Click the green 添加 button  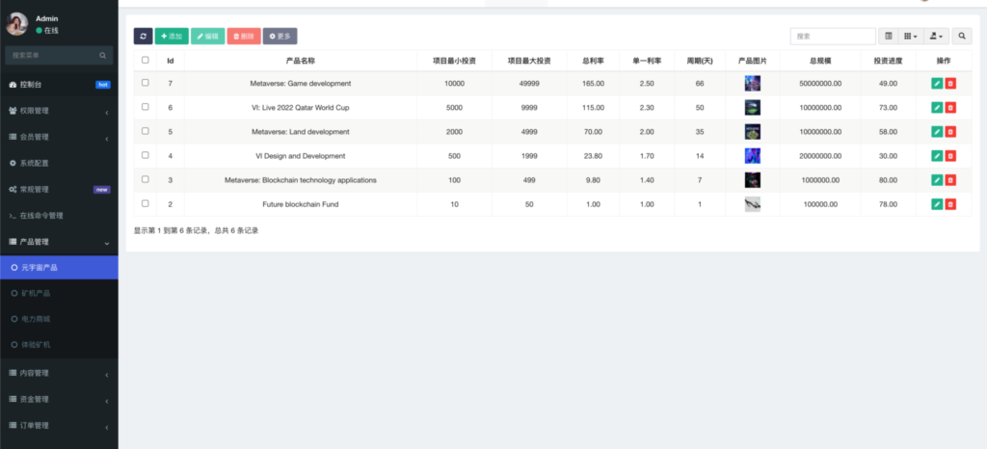coord(172,36)
